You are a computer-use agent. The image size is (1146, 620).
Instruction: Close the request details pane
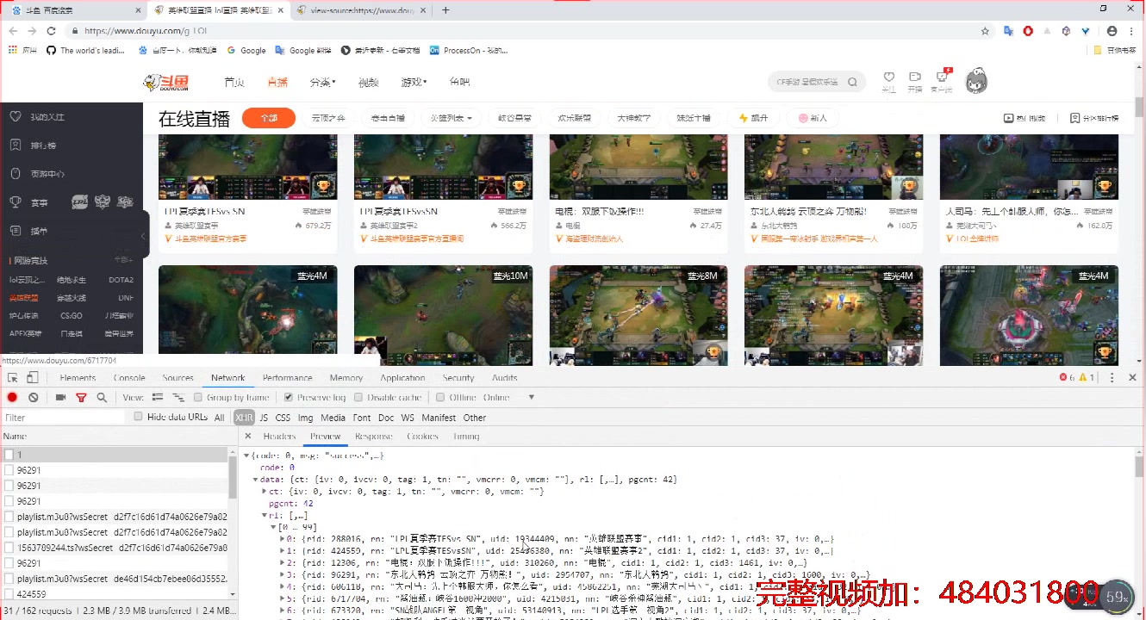point(248,437)
